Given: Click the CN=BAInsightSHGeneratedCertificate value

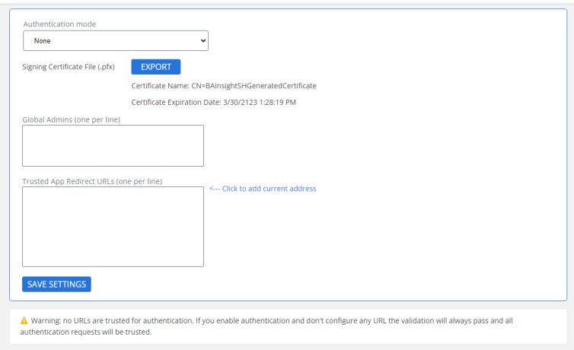Looking at the screenshot, I should click(x=254, y=86).
